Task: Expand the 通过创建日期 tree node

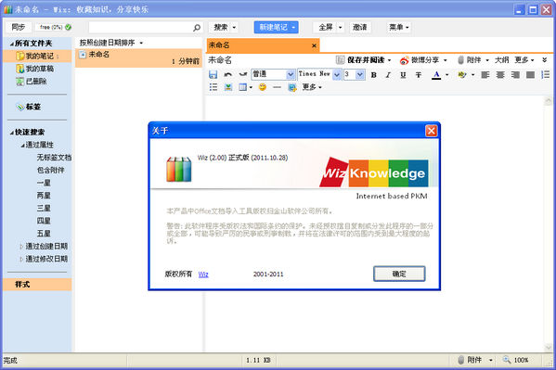Action: coord(21,247)
